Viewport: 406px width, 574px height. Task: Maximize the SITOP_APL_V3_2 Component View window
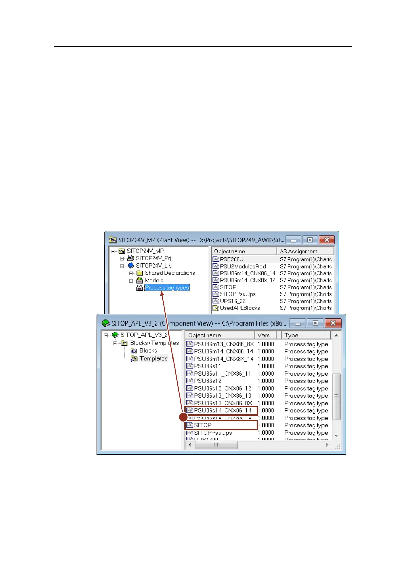click(315, 323)
